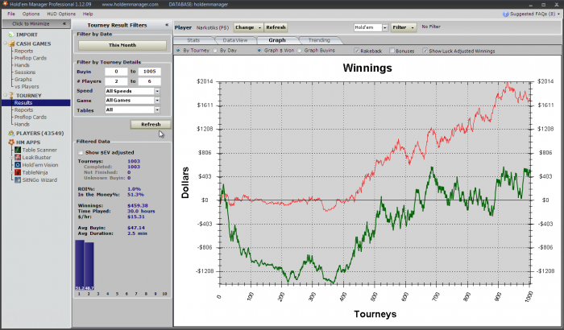The image size is (564, 330).
Task: Open vs Players in Cash Games
Action: pos(27,87)
